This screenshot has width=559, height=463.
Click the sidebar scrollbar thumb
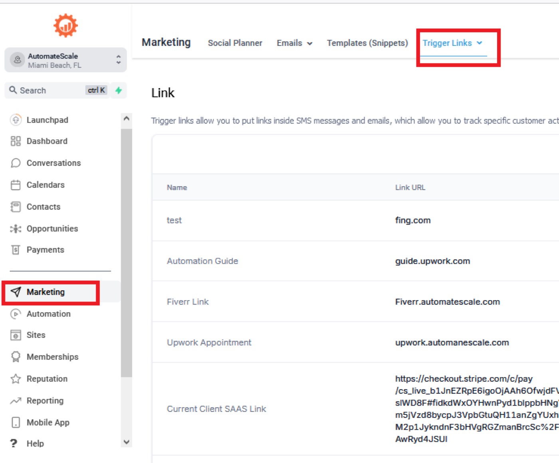click(x=127, y=252)
